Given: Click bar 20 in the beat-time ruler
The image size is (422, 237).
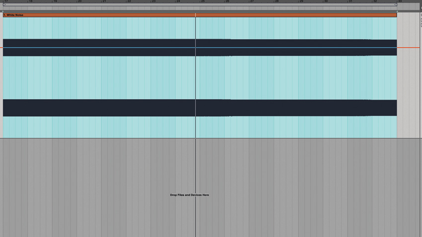Looking at the screenshot, I should click(x=79, y=1).
